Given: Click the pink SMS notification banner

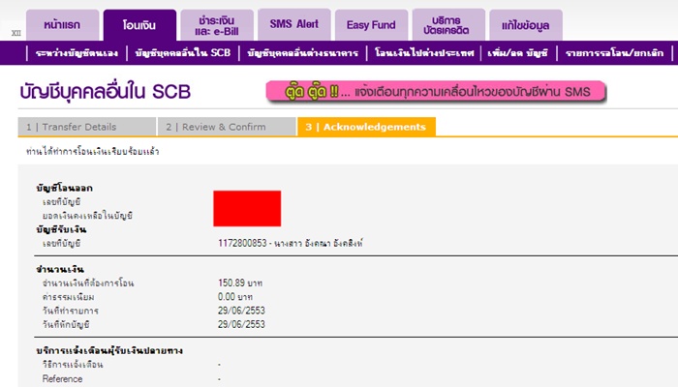Looking at the screenshot, I should click(x=436, y=92).
